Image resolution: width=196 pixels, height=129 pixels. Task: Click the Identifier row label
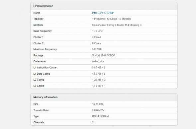(x=38, y=25)
